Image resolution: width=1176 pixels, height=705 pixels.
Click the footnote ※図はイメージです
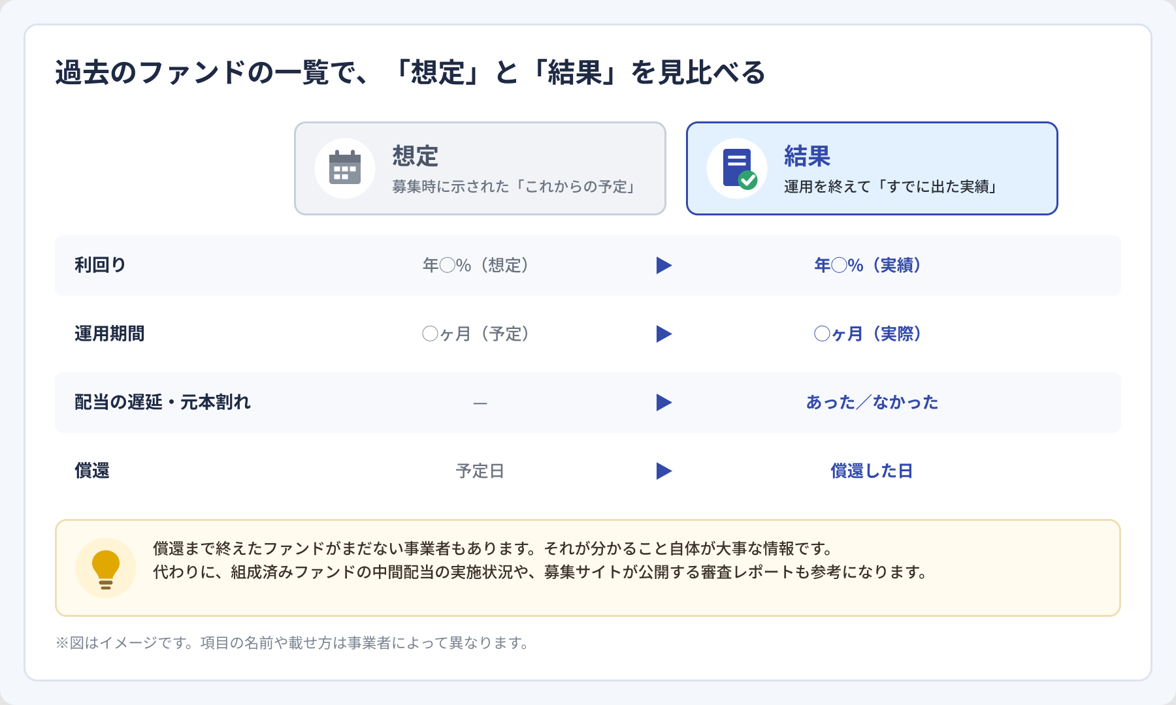[293, 643]
